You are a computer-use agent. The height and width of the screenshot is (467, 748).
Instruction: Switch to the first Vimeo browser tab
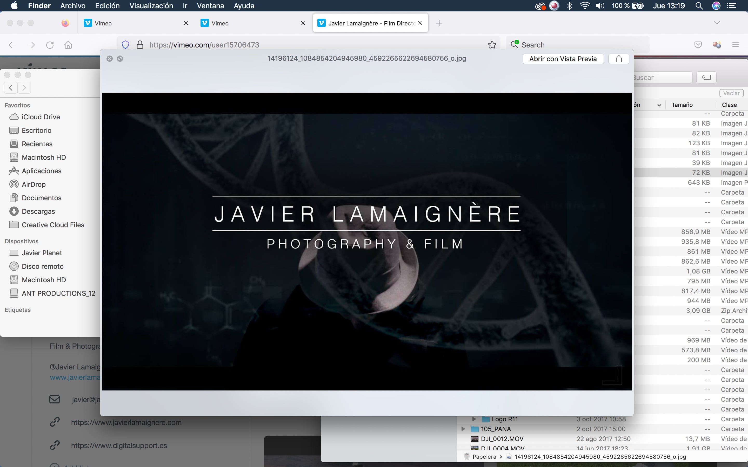(136, 23)
